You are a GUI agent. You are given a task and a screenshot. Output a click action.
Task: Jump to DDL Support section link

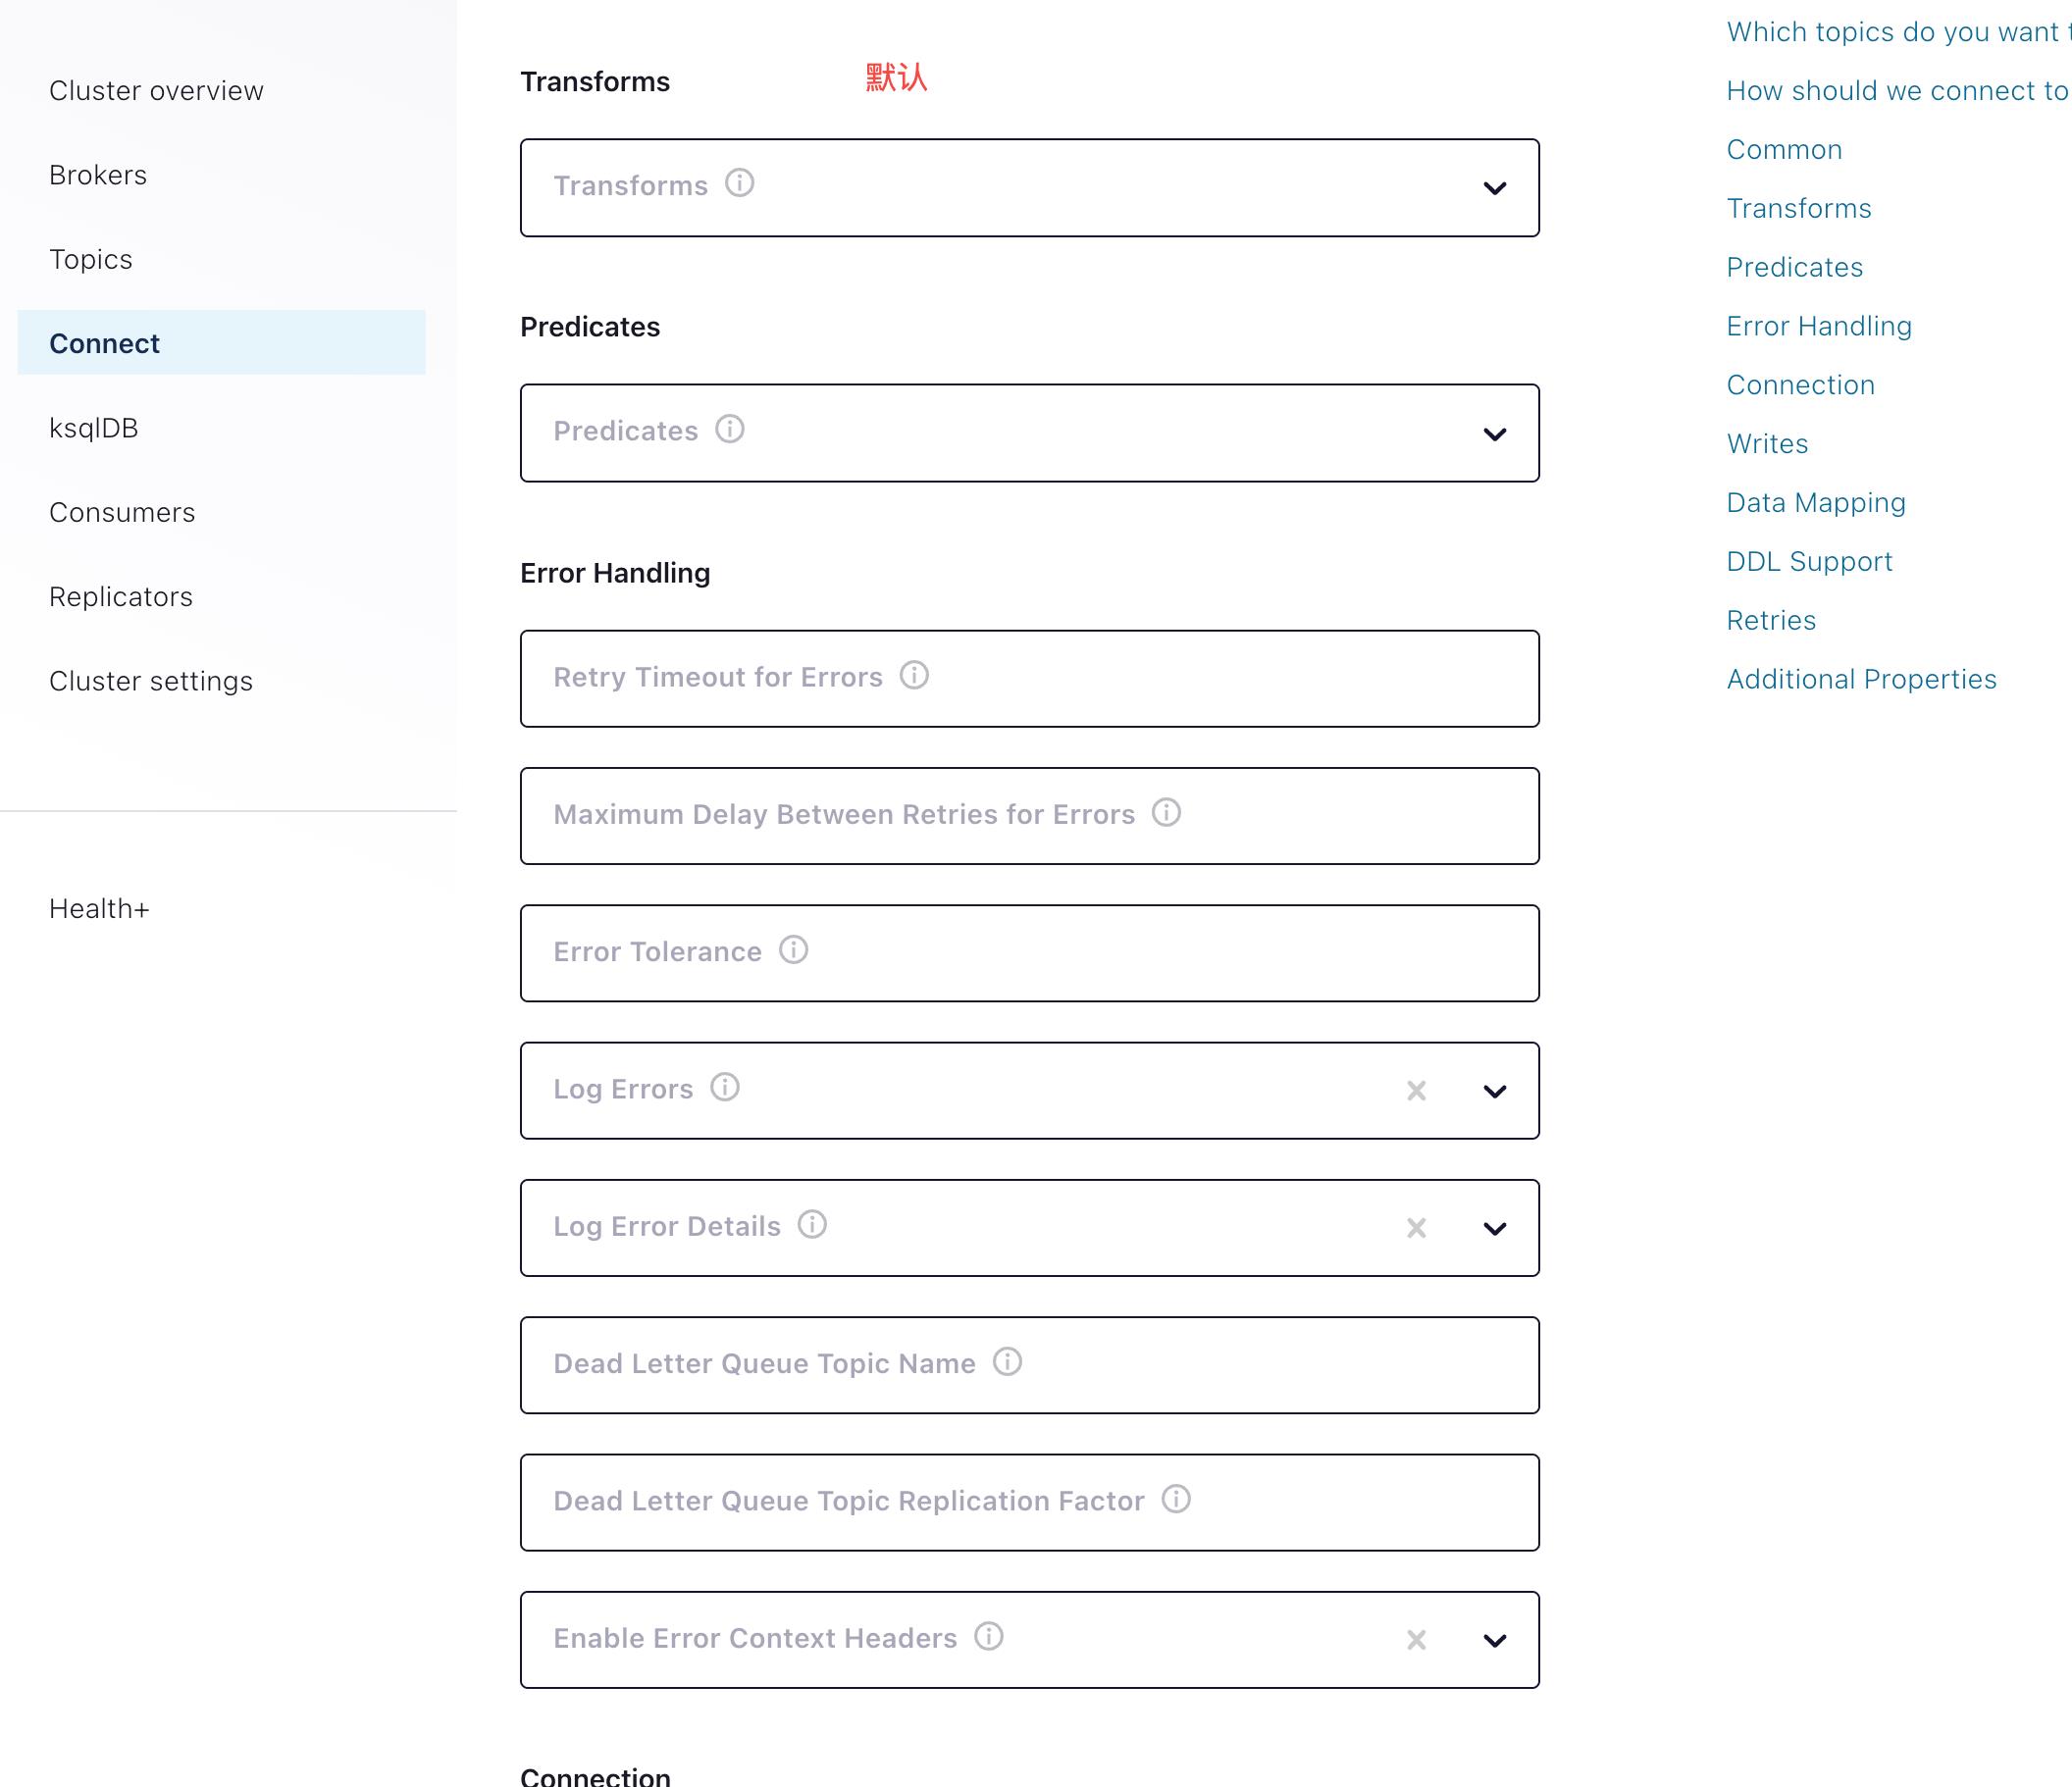(x=1809, y=562)
